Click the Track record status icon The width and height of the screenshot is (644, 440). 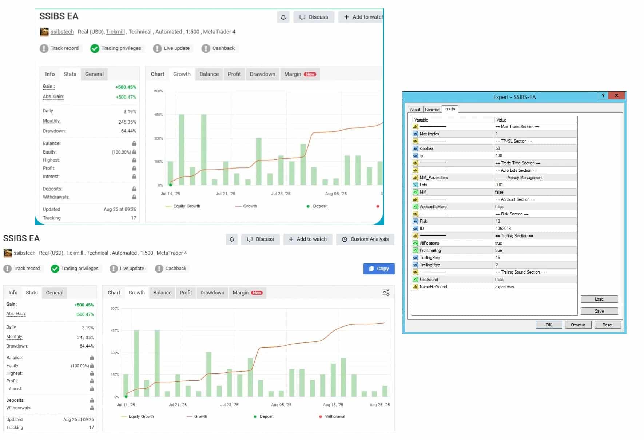click(x=7, y=269)
